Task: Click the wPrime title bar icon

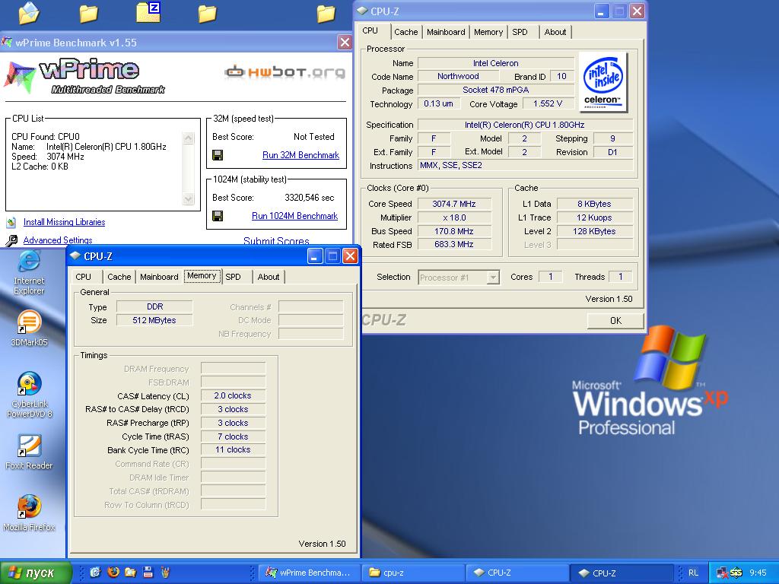Action: (6, 43)
